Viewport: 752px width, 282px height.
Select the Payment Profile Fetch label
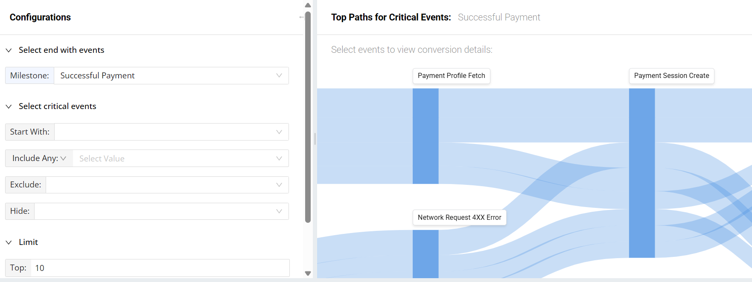[x=451, y=76]
